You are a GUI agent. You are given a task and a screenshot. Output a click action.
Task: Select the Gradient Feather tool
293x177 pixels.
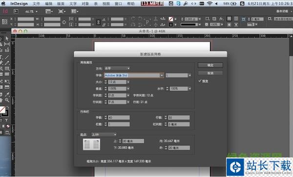tap(7, 88)
